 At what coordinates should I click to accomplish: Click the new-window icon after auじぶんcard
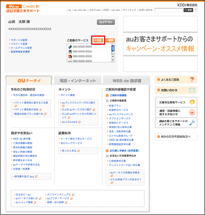[x=79, y=122]
